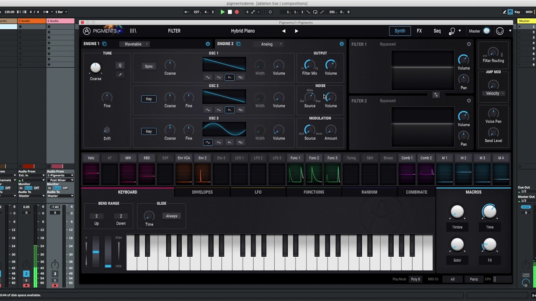Open the LFO modulation tab
The height and width of the screenshot is (301, 536).
pos(258,192)
